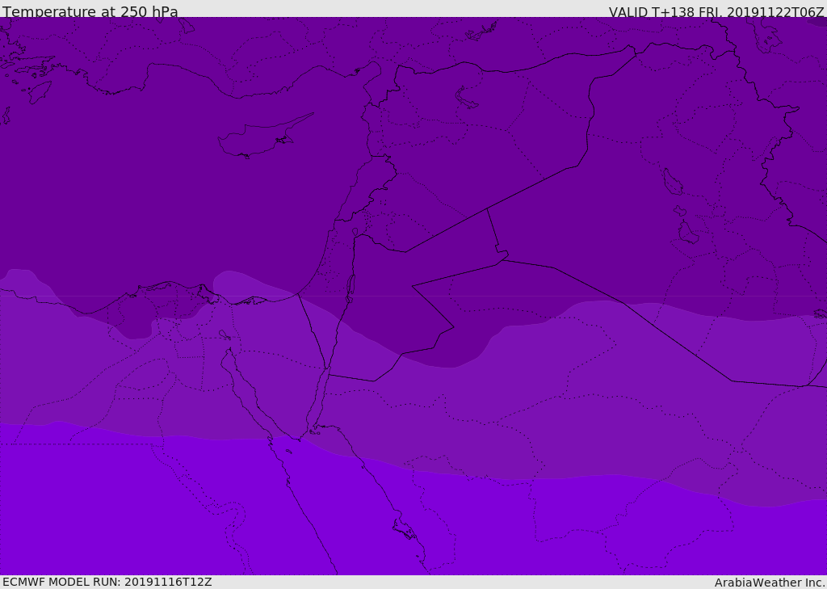This screenshot has width=827, height=589.
Task: Click 'ECMWF MODEL RUN: 20191116T12Z' text
Action: (107, 582)
